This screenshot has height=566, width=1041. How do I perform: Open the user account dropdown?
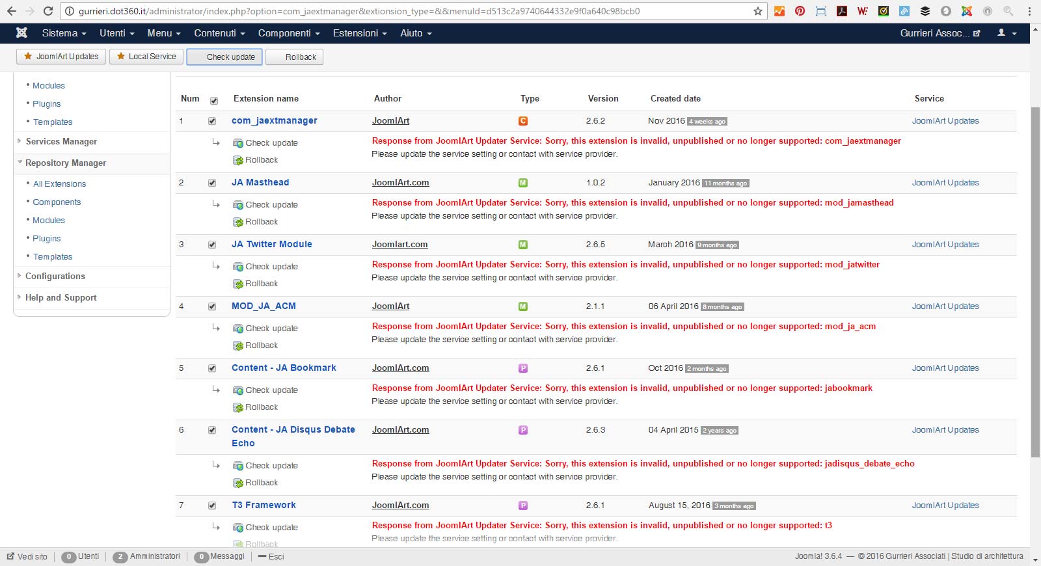click(1007, 33)
